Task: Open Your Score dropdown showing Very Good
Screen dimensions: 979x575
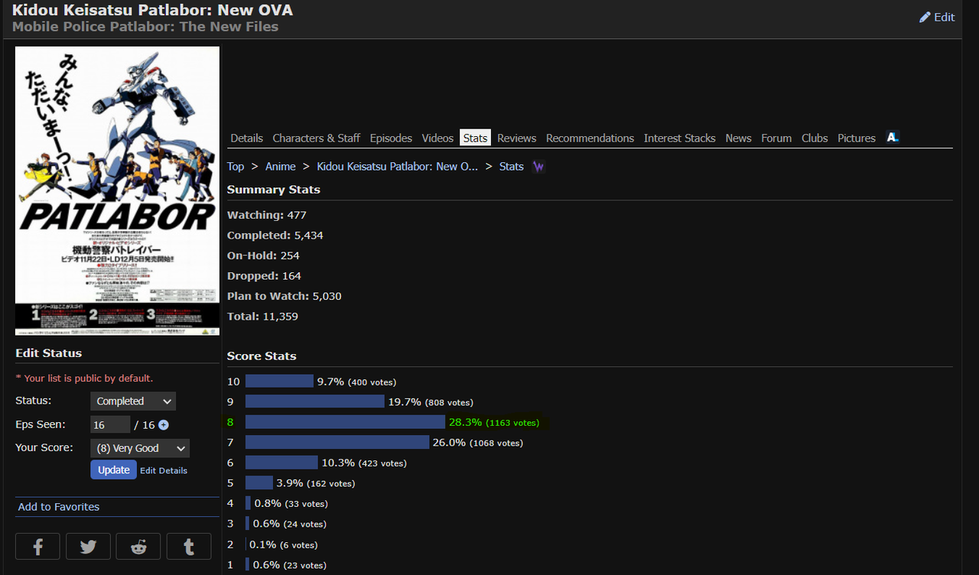Action: tap(140, 448)
